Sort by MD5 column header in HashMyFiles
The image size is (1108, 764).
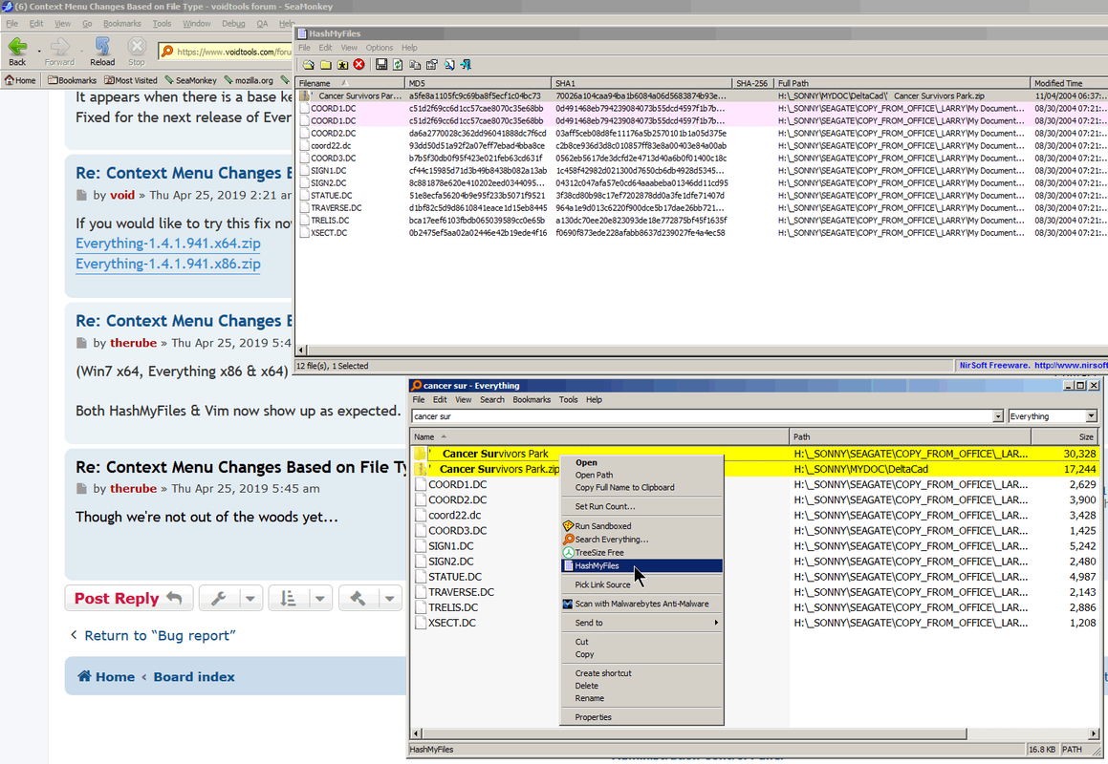[x=478, y=83]
